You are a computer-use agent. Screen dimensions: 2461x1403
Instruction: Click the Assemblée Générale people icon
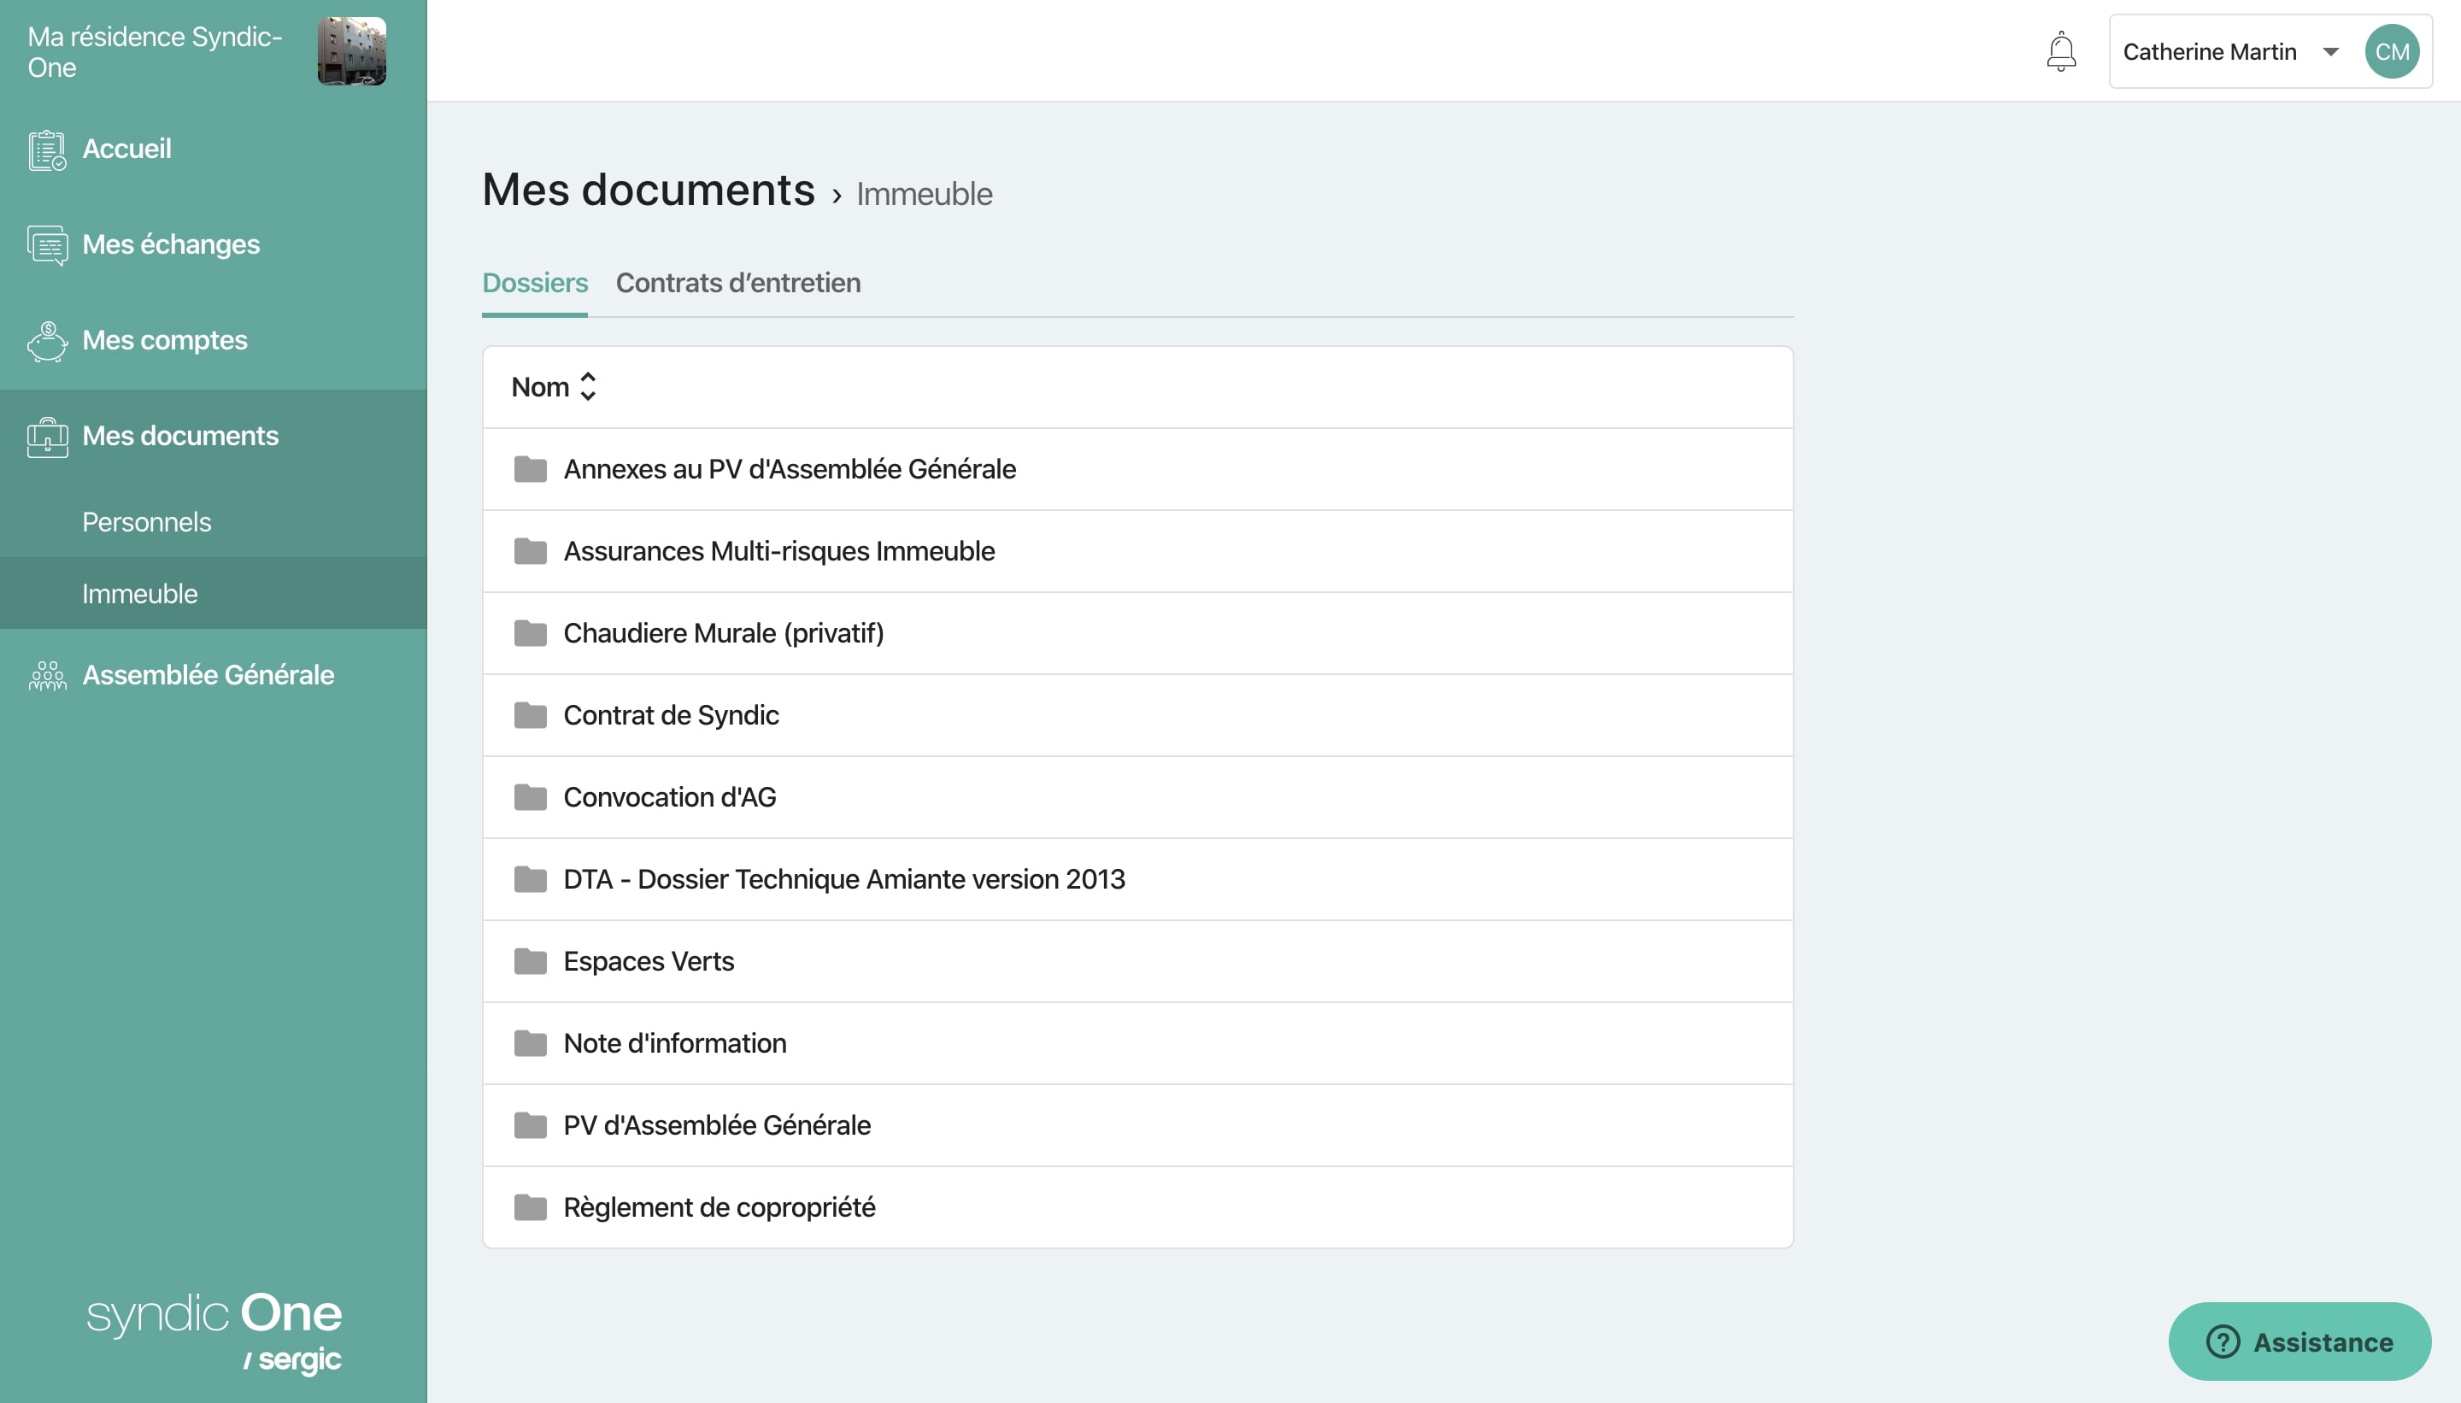point(46,676)
